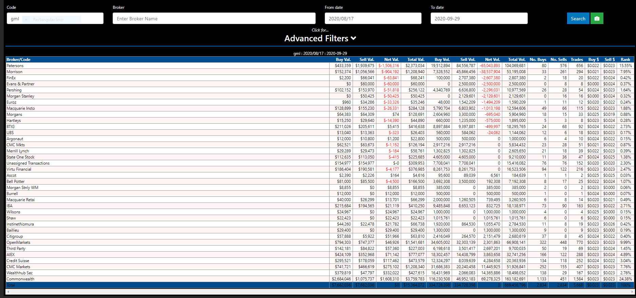Expand the Advanced Filters chevron
636x298 pixels.
(x=354, y=38)
